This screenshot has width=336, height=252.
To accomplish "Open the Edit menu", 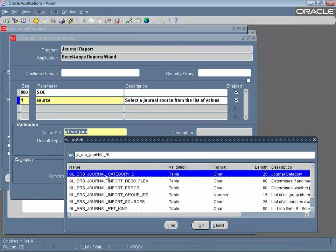I will (15, 12).
